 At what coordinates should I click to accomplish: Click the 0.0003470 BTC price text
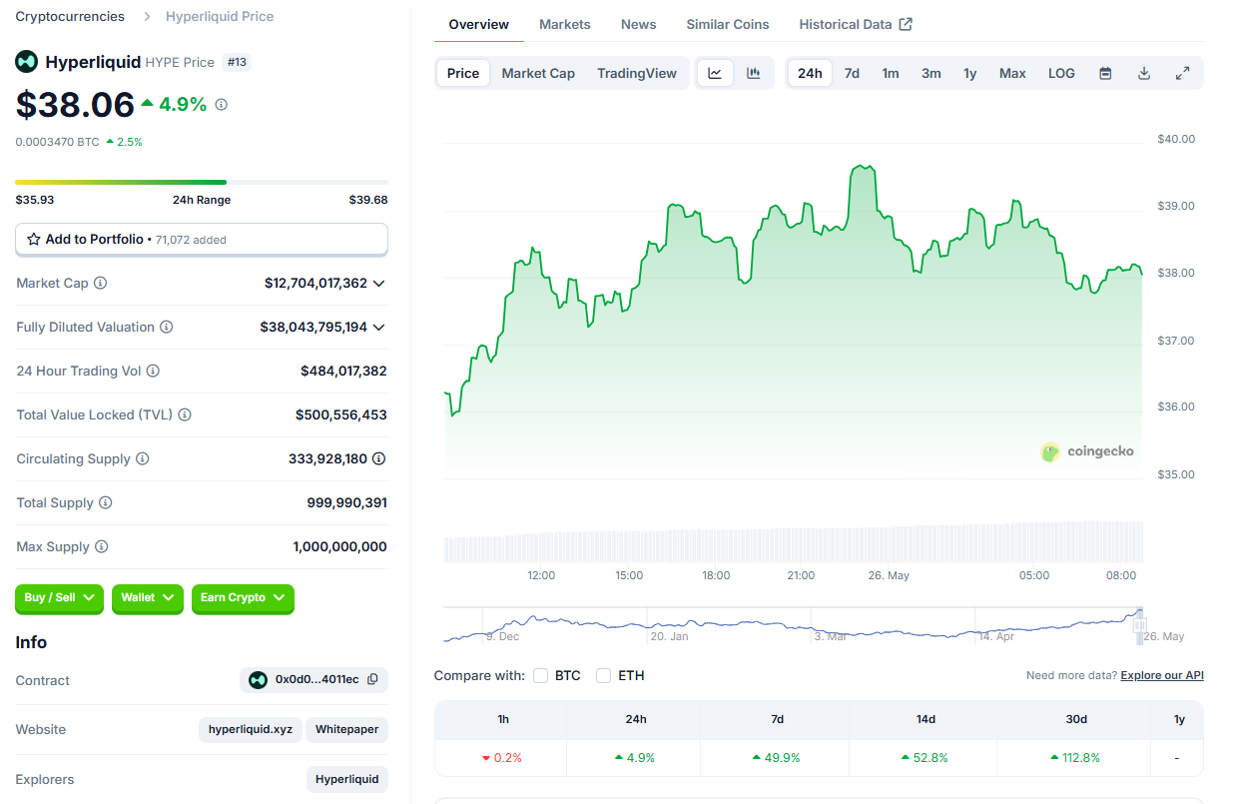click(x=57, y=142)
